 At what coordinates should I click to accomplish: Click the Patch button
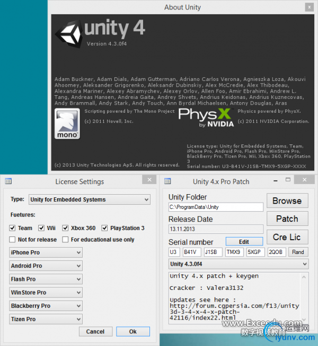pos(287,218)
